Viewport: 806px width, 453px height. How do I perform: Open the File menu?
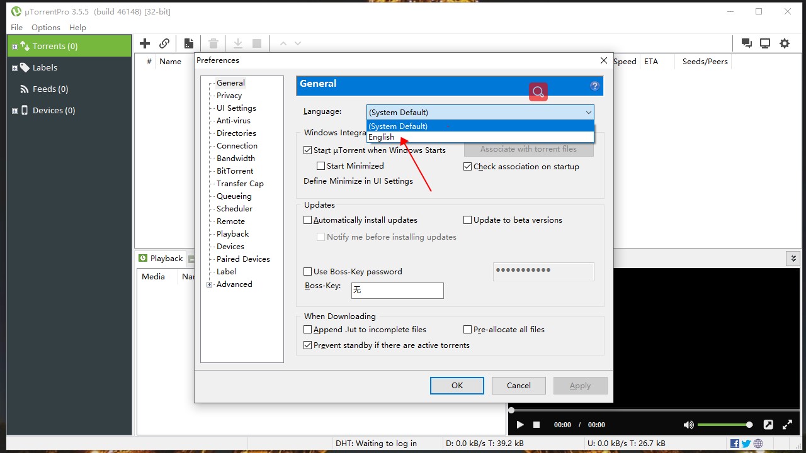tap(17, 28)
